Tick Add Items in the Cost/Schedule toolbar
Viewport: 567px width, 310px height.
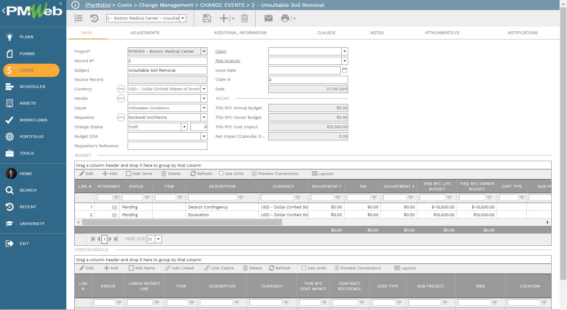(131, 268)
